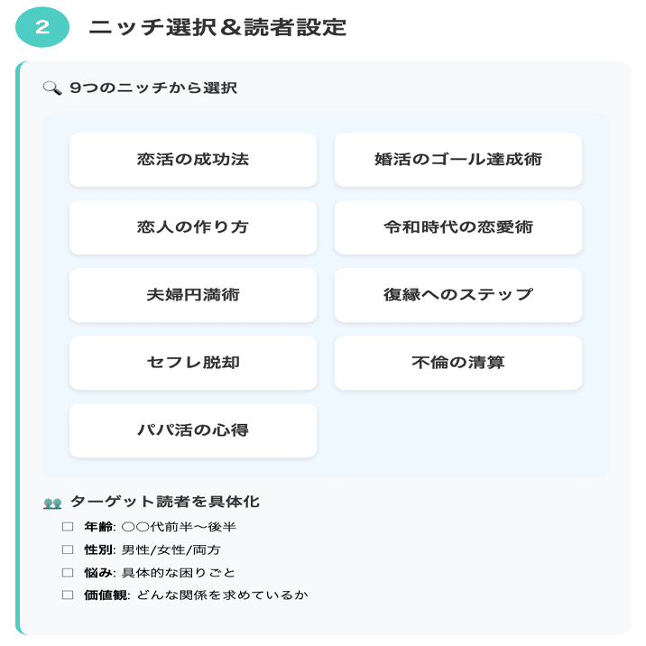This screenshot has width=646, height=646.
Task: Pick the 令和時代の恋愛術 niche
Action: coord(457,227)
